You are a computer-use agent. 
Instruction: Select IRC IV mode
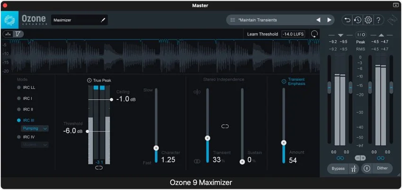point(26,137)
